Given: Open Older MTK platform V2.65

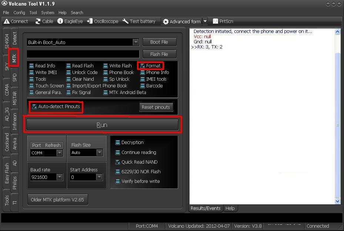Looking at the screenshot, I should [57, 200].
